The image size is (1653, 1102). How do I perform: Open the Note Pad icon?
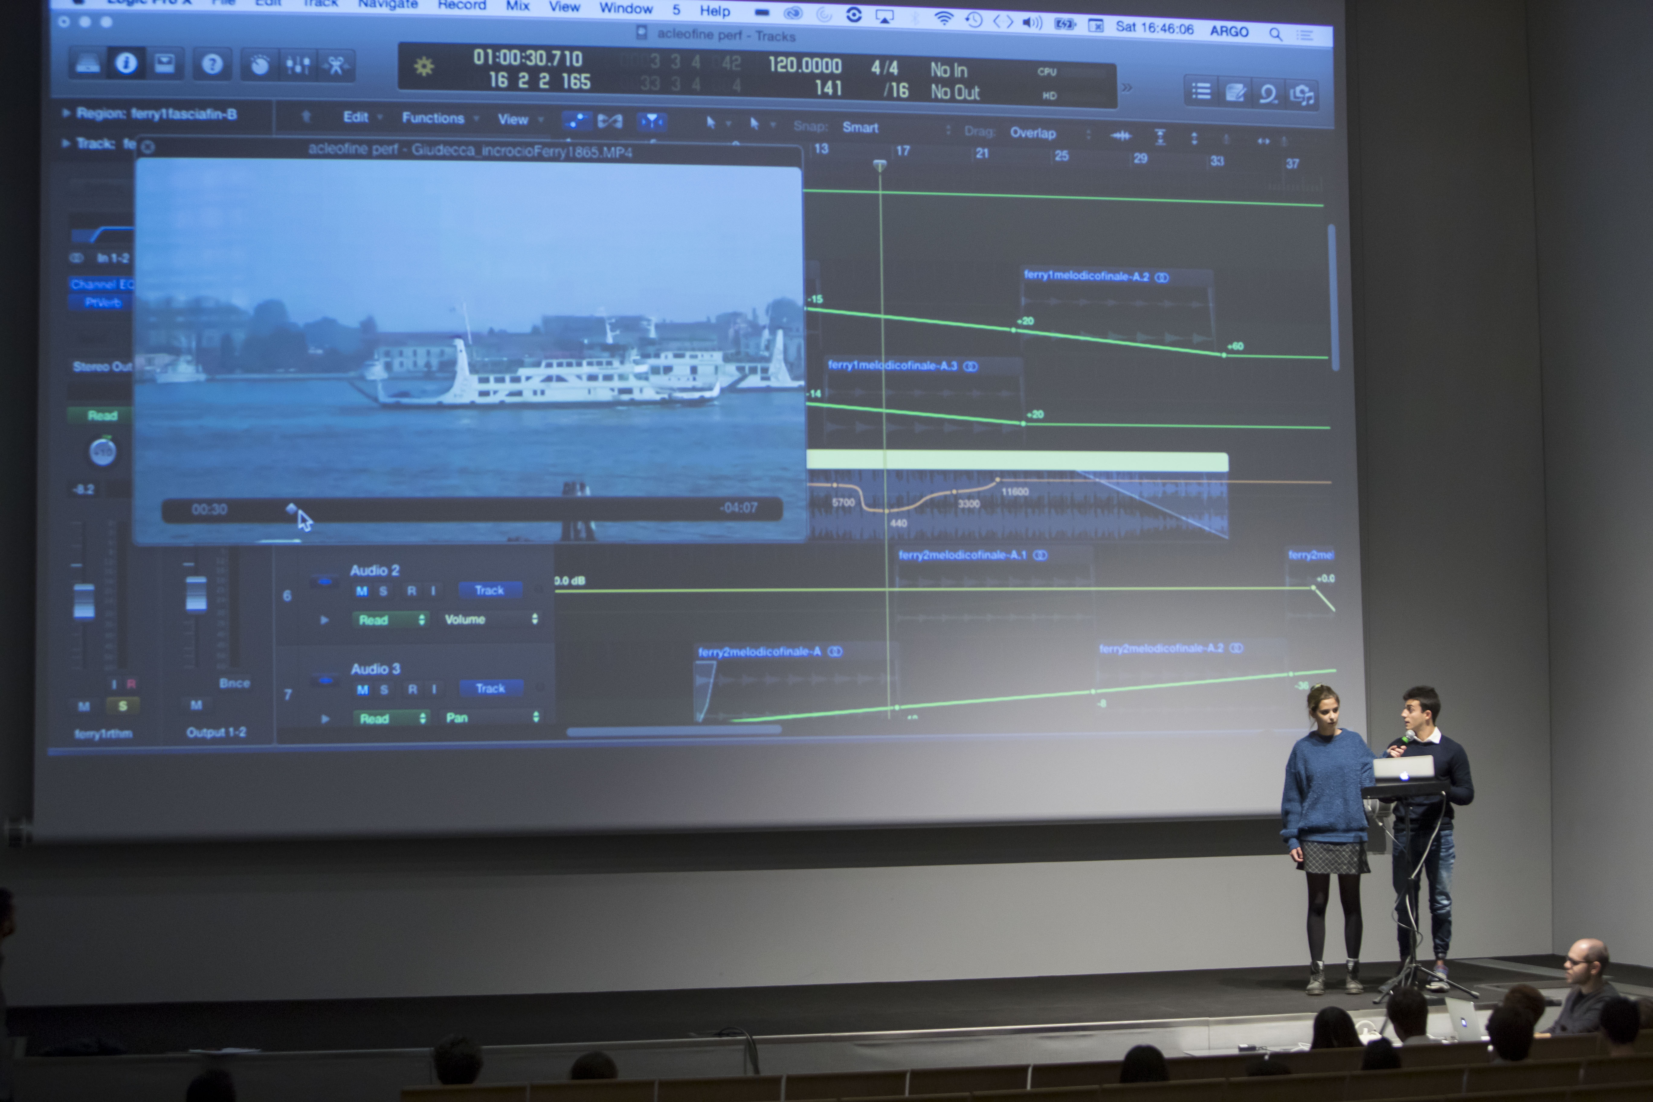coord(1235,93)
